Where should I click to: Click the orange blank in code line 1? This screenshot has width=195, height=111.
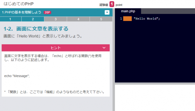(127, 19)
